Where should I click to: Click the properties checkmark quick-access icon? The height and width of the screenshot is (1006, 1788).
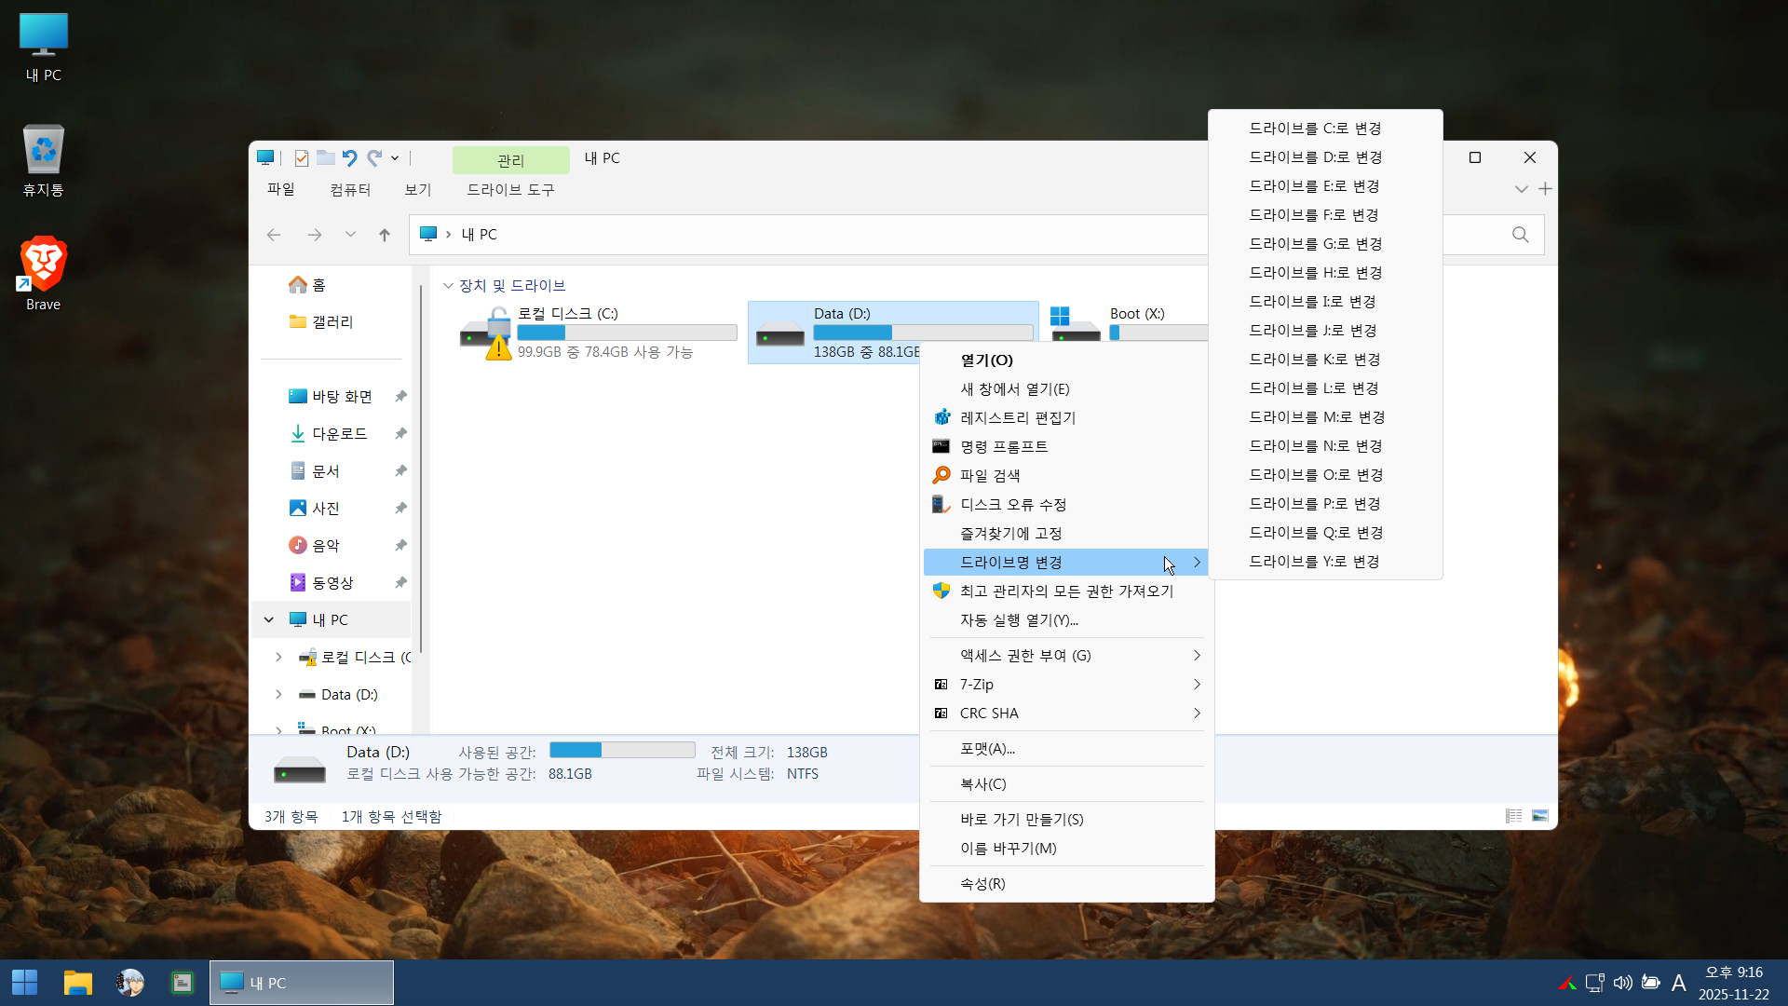coord(301,158)
